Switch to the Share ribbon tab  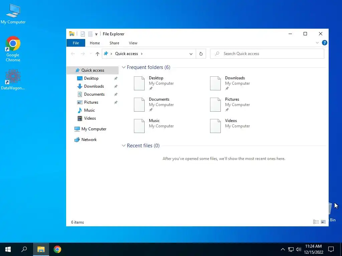pyautogui.click(x=114, y=43)
